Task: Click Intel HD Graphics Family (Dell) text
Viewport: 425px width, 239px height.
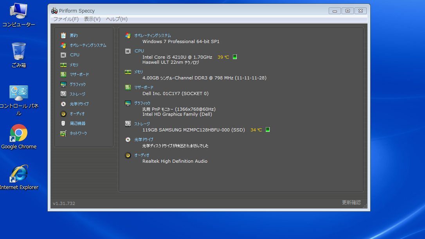Action: pyautogui.click(x=177, y=114)
